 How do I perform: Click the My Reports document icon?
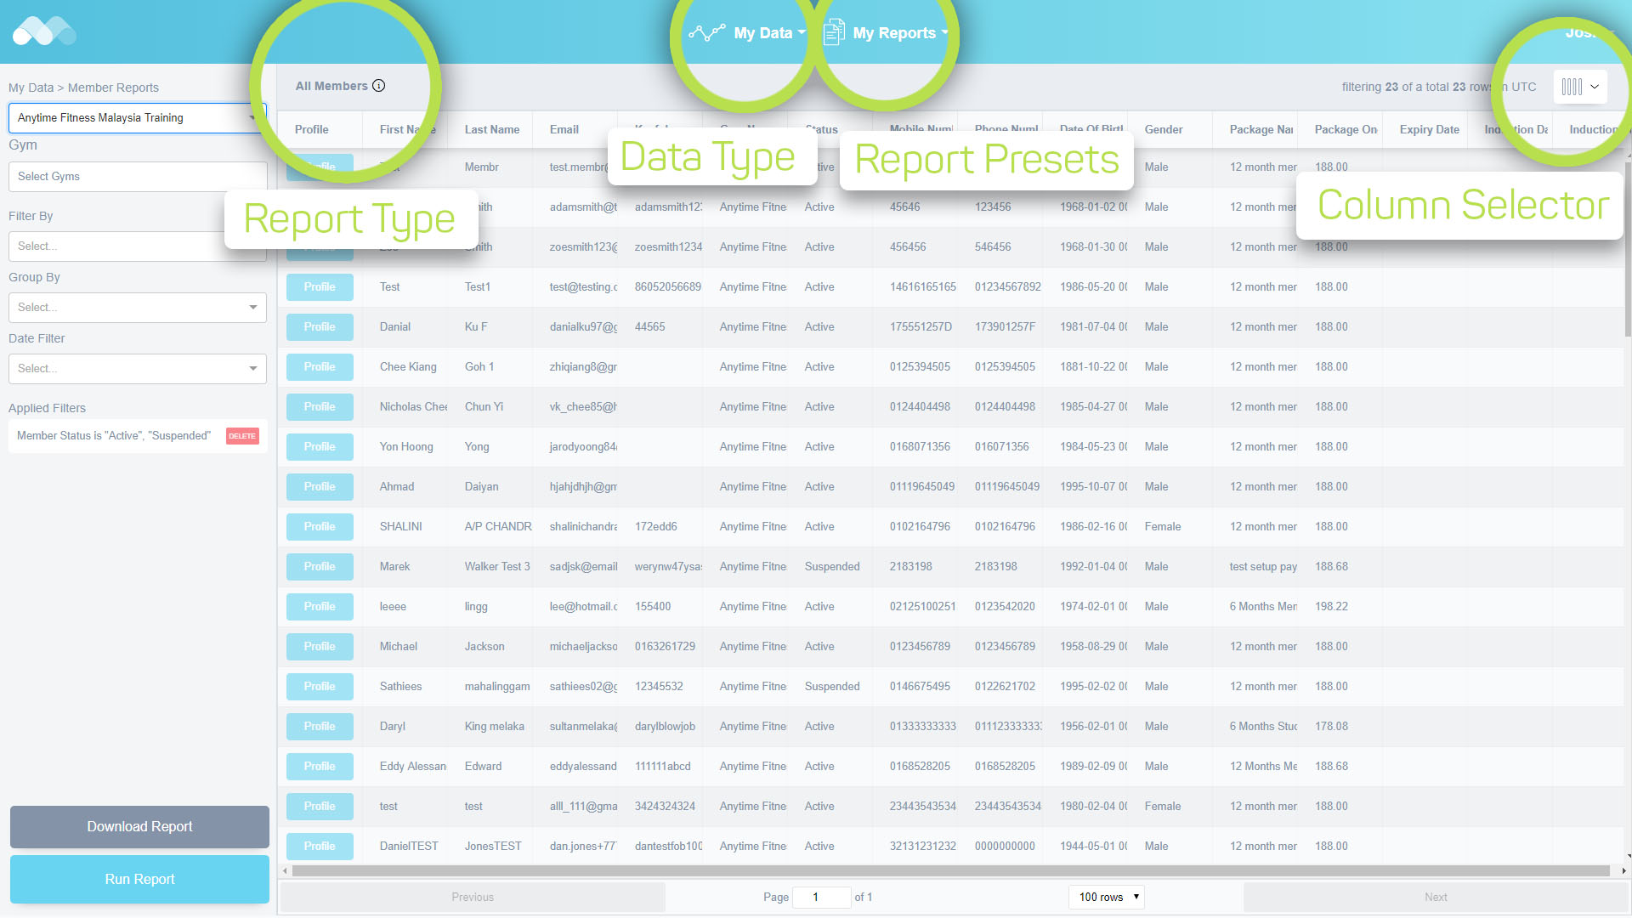click(834, 32)
